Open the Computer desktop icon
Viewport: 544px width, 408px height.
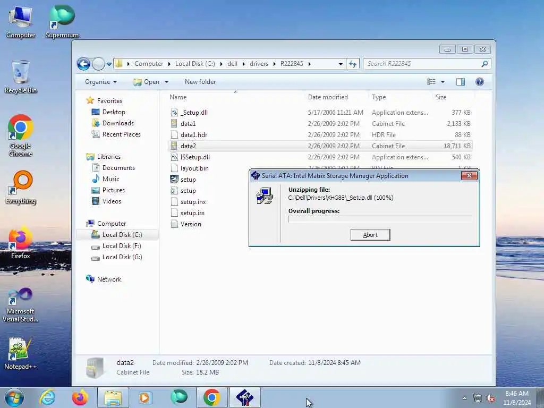point(21,22)
